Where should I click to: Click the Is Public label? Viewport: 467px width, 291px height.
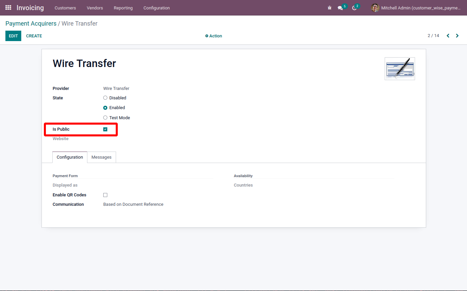61,129
